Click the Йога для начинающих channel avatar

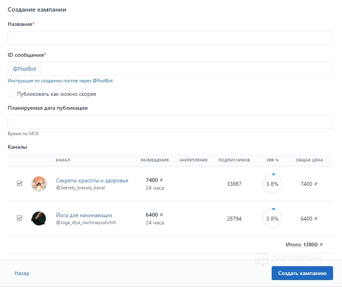tap(39, 219)
